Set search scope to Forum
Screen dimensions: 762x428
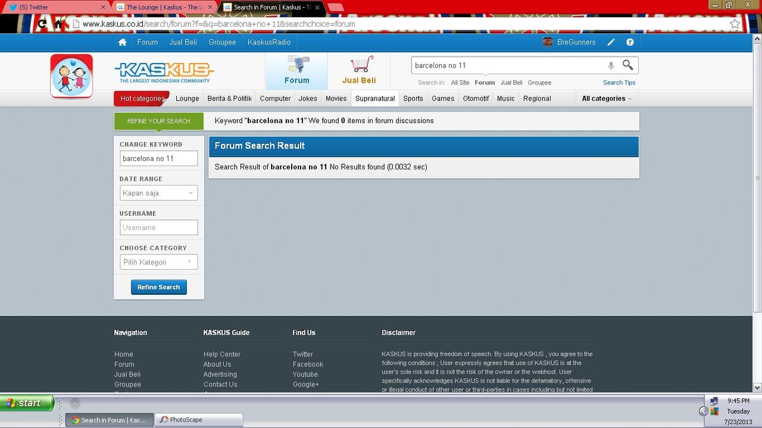pos(485,83)
